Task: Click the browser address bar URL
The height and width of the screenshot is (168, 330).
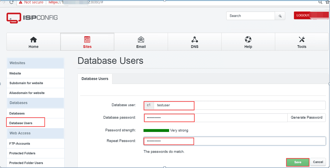Action: pos(76,2)
